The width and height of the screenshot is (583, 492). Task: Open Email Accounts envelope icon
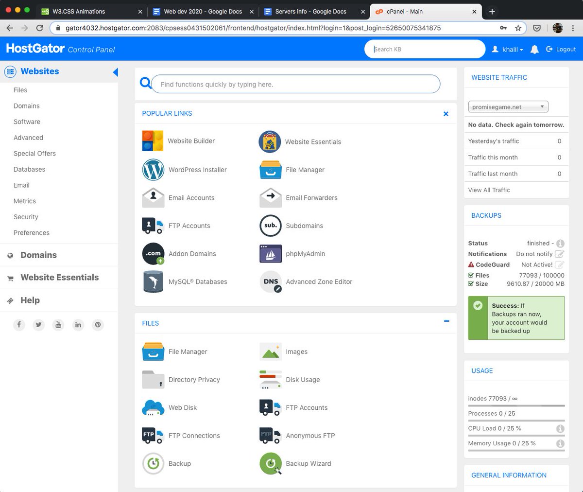click(x=153, y=198)
